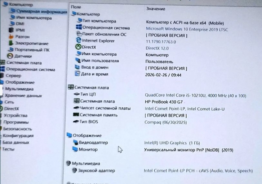The width and height of the screenshot is (262, 184).
Task: Open the Intel(R) UHD Graphics (1 ГБ) link
Action: click(x=172, y=143)
